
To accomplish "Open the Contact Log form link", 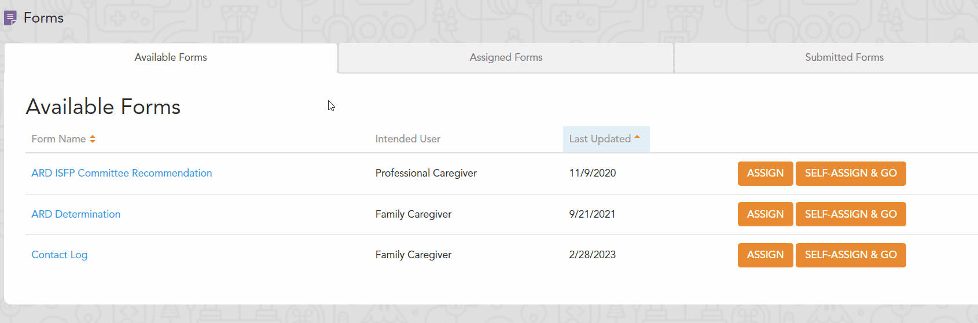I will 60,255.
